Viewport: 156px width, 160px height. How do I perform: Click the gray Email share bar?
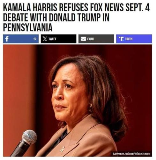tap(96, 39)
